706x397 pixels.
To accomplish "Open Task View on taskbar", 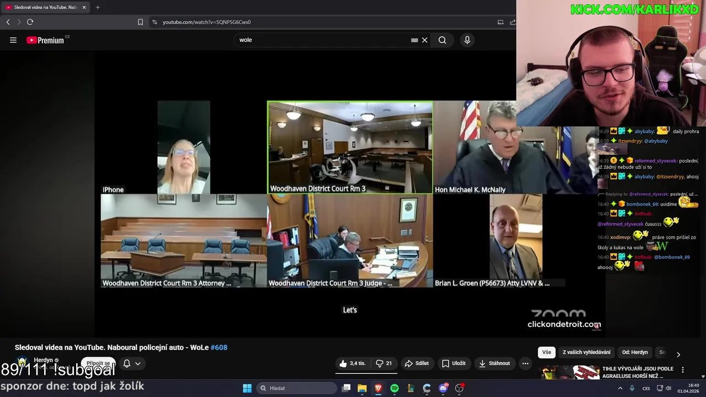I will [346, 388].
